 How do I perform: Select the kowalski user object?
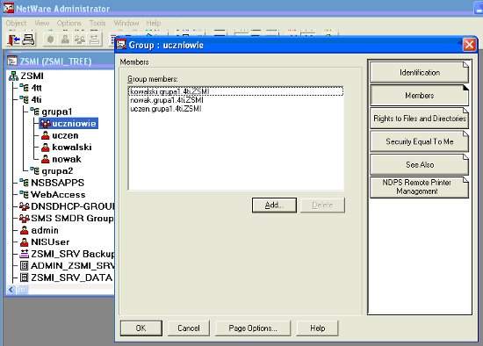(66, 148)
